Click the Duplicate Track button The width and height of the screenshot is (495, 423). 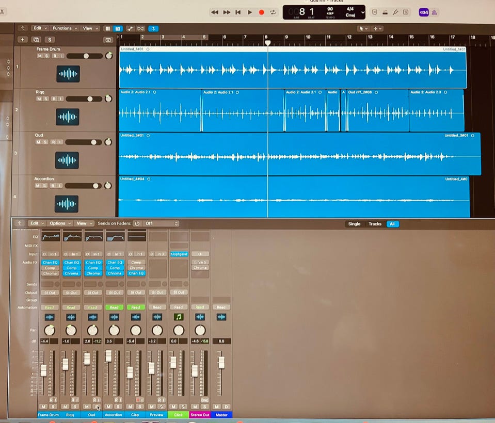[x=36, y=40]
